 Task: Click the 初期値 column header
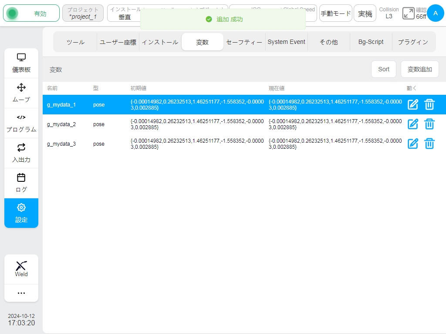tap(139, 88)
